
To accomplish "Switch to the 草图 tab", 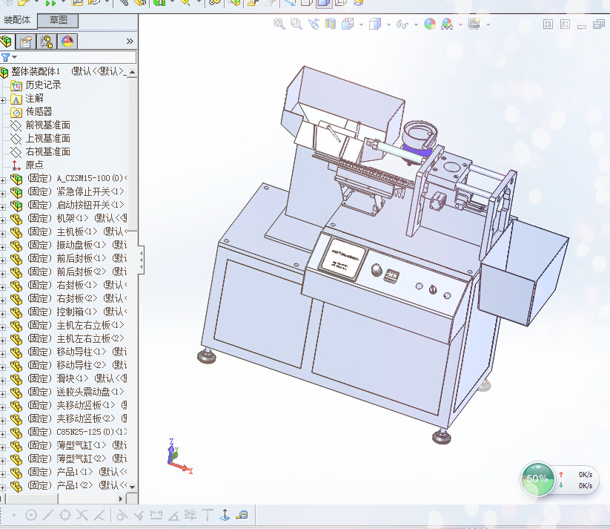I will [58, 20].
